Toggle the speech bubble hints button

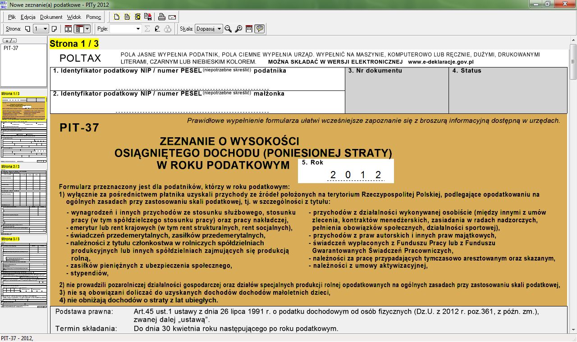coord(260,29)
